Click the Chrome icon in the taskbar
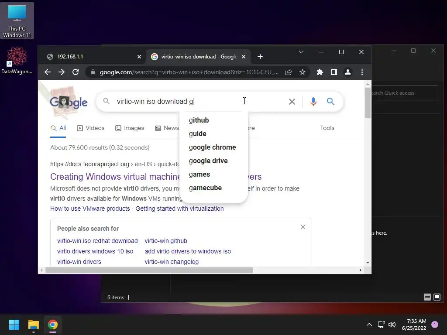Image resolution: width=447 pixels, height=335 pixels. tap(53, 325)
